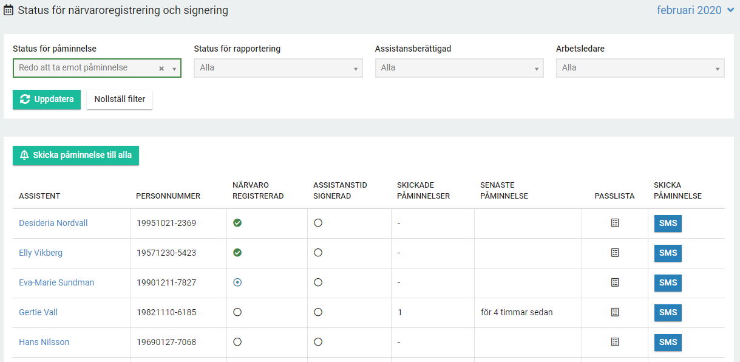Open shift list icon for Hans Nilsson
740x362 pixels.
pyautogui.click(x=614, y=343)
